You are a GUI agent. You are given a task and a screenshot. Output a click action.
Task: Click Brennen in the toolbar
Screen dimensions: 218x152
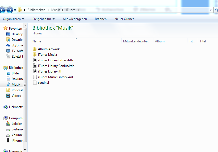coord(101,19)
